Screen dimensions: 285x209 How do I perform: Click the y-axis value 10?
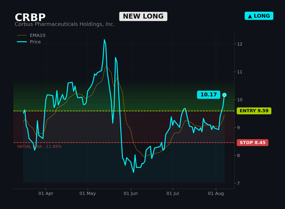pos(239,100)
